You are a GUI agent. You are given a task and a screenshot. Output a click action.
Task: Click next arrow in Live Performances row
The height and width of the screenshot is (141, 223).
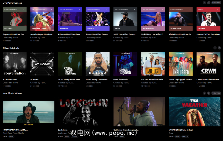pos(209,3)
